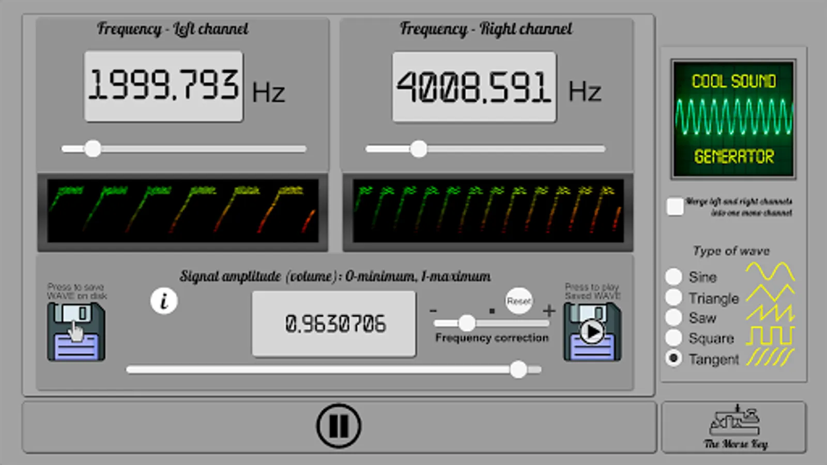This screenshot has height=465, width=827.
Task: Click the sine waveform icon
Action: [x=770, y=272]
